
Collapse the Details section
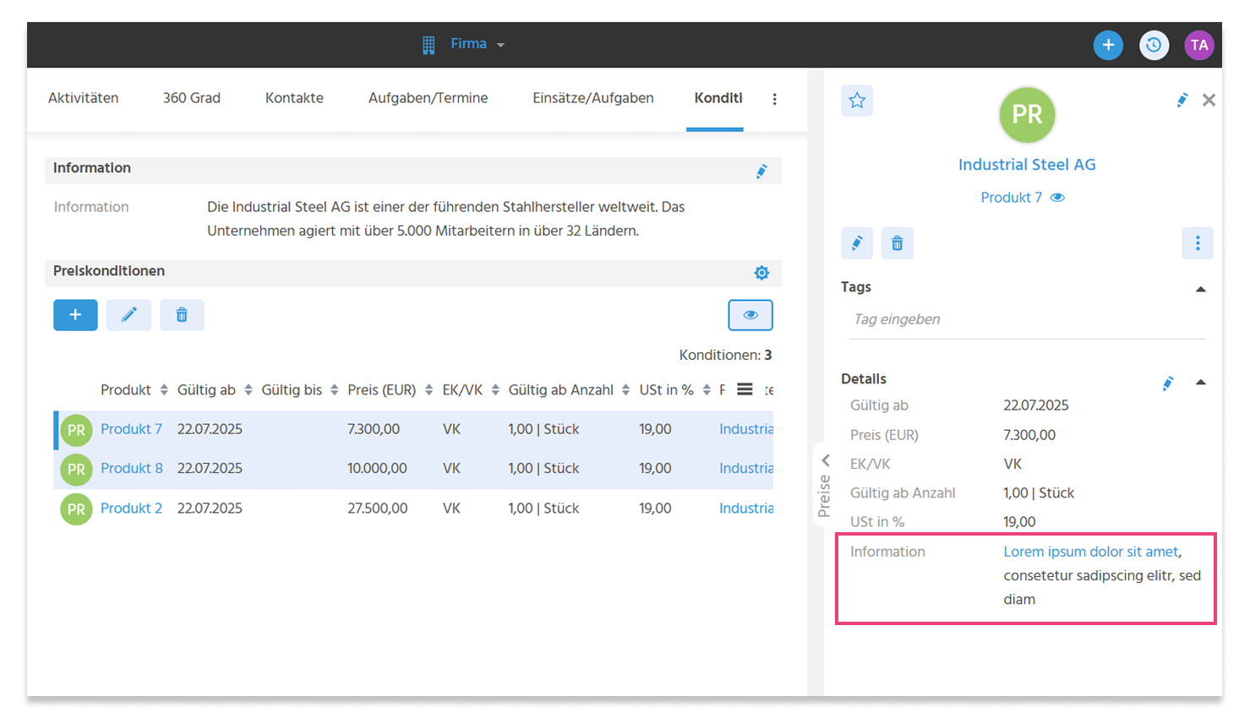[x=1200, y=383]
